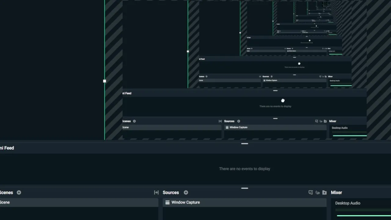
Task: Click the middle icon in main Sources header right group
Action: point(318,193)
